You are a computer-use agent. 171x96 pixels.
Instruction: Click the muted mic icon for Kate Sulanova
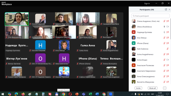click(x=168, y=49)
